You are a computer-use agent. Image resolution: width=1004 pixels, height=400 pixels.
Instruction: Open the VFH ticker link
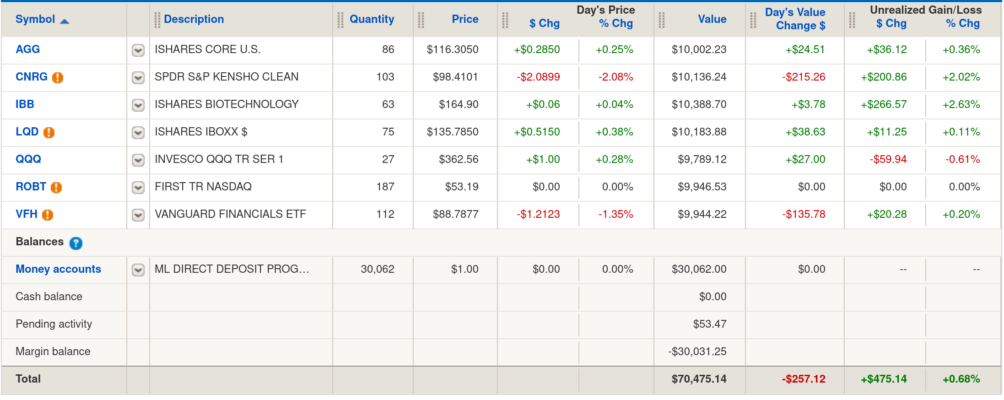(27, 214)
